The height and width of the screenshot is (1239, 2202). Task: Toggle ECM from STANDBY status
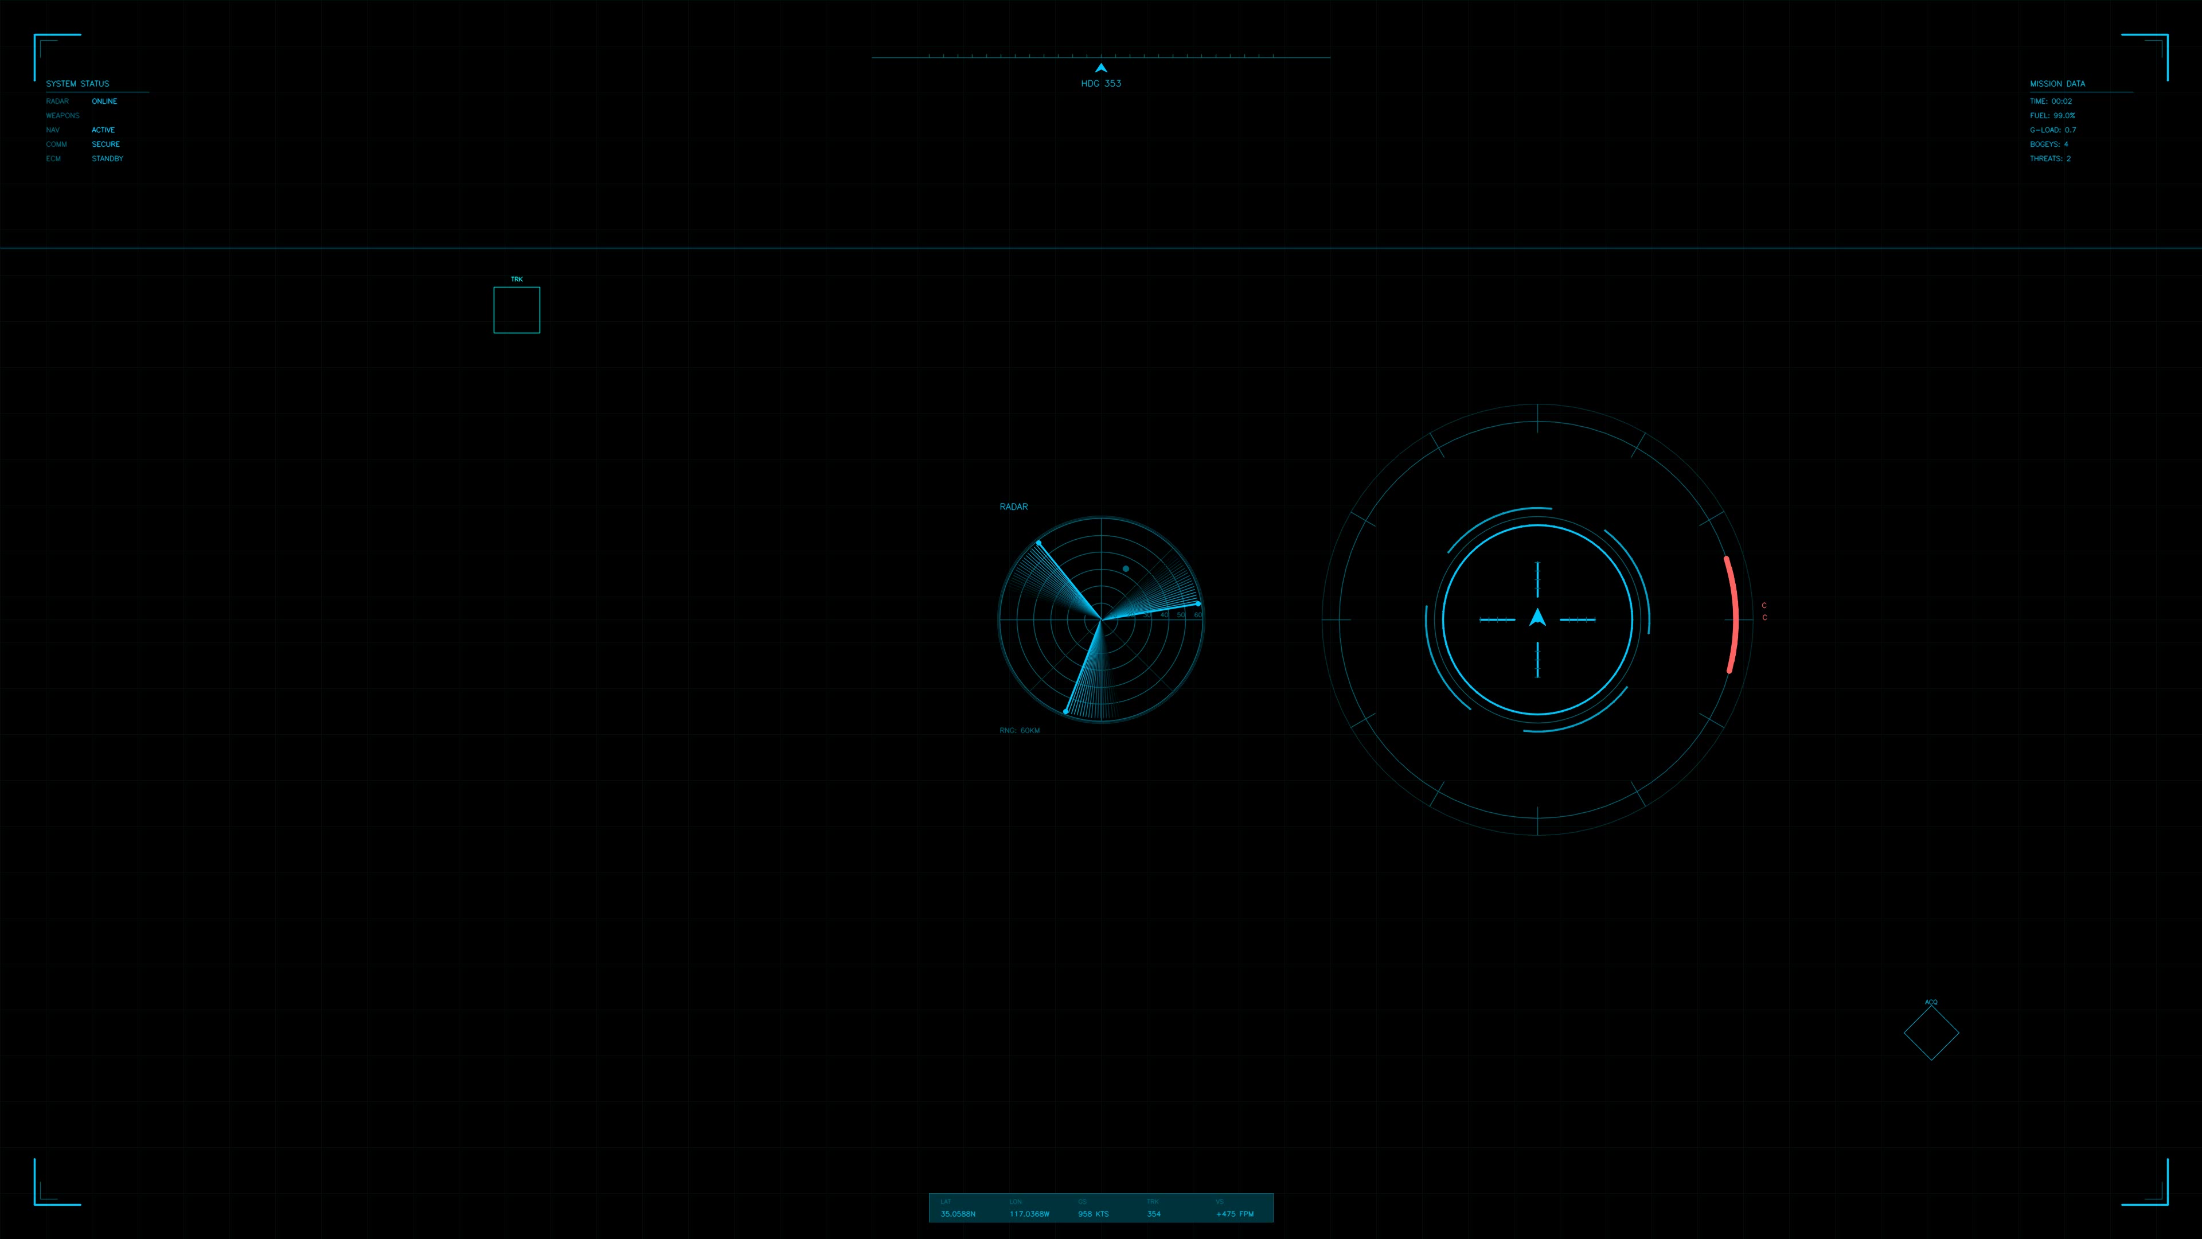tap(108, 158)
